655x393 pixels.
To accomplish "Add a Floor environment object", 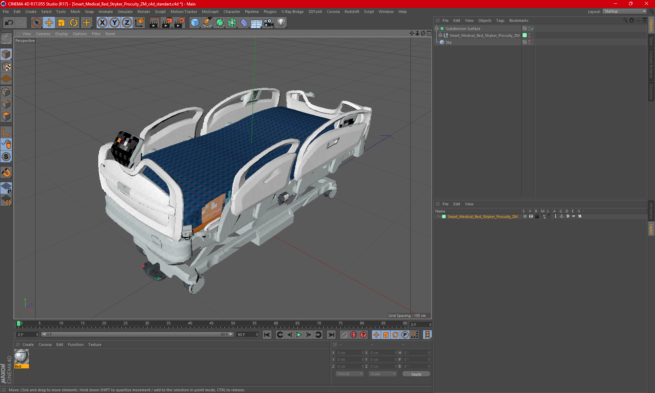I will click(x=256, y=23).
